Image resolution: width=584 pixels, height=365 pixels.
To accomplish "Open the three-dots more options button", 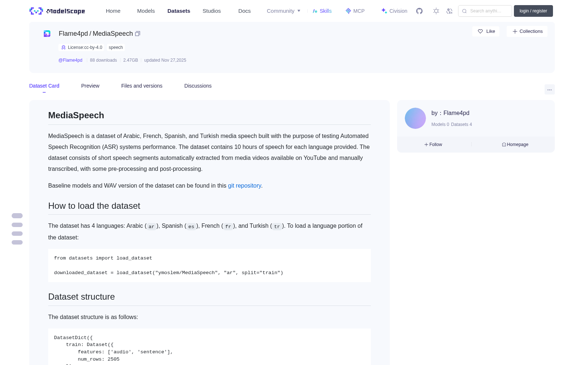I will click(x=549, y=89).
